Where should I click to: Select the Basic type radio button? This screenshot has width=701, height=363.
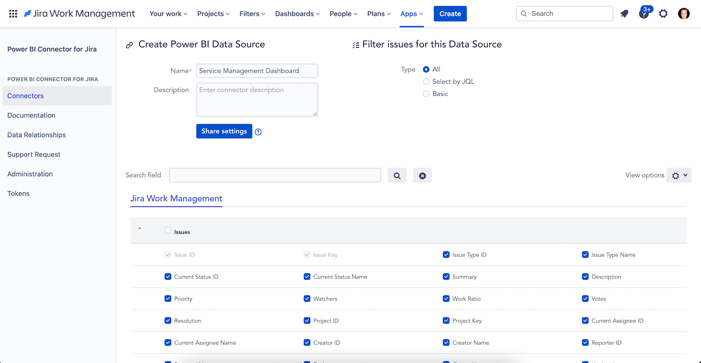pyautogui.click(x=426, y=94)
